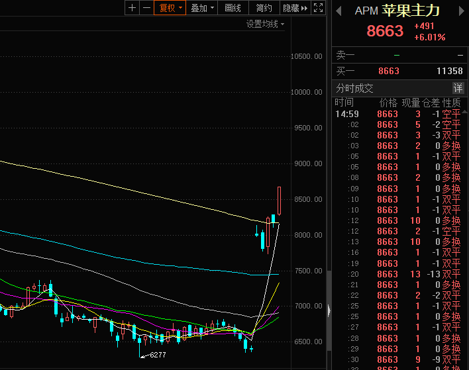This screenshot has height=370, width=469.
Task: Zoom in the chart with plus button
Action: (x=132, y=8)
